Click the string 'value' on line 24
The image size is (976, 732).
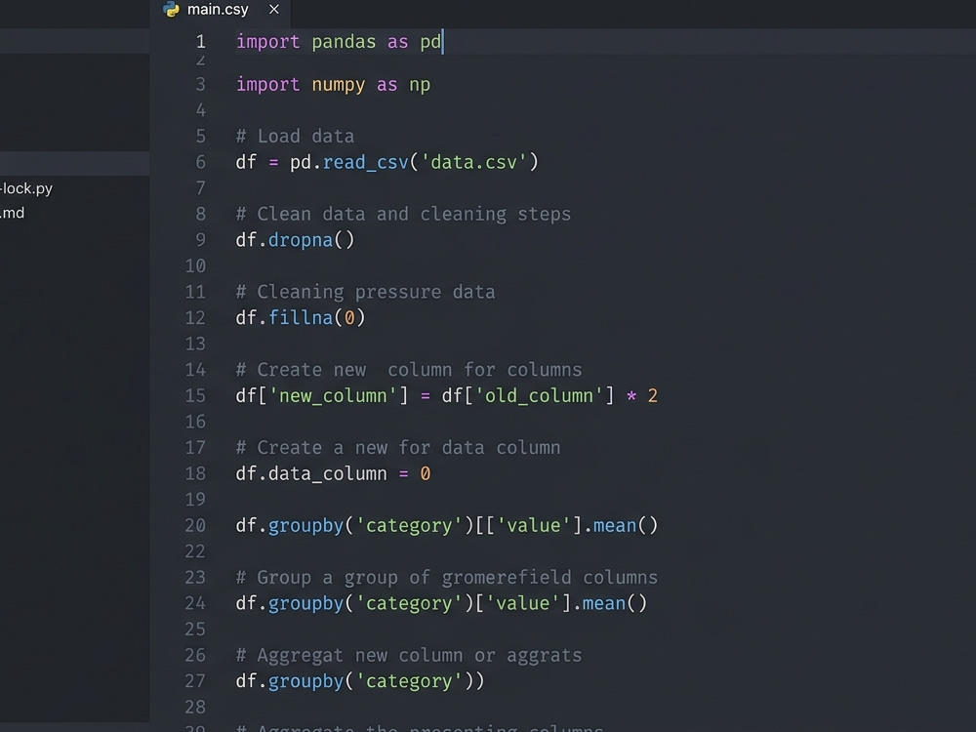[x=523, y=604]
